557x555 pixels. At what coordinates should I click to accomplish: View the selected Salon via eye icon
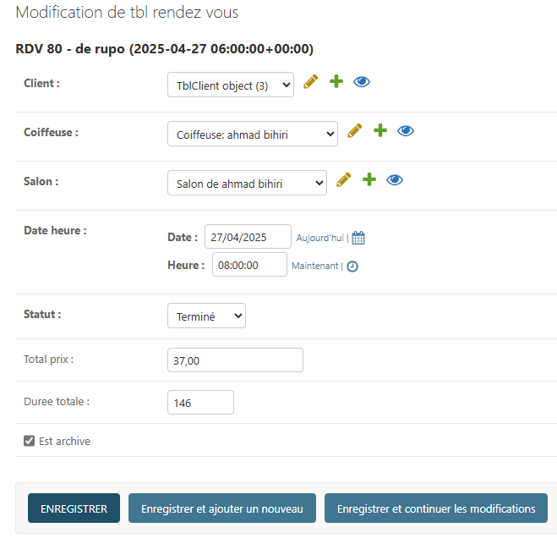click(x=395, y=180)
